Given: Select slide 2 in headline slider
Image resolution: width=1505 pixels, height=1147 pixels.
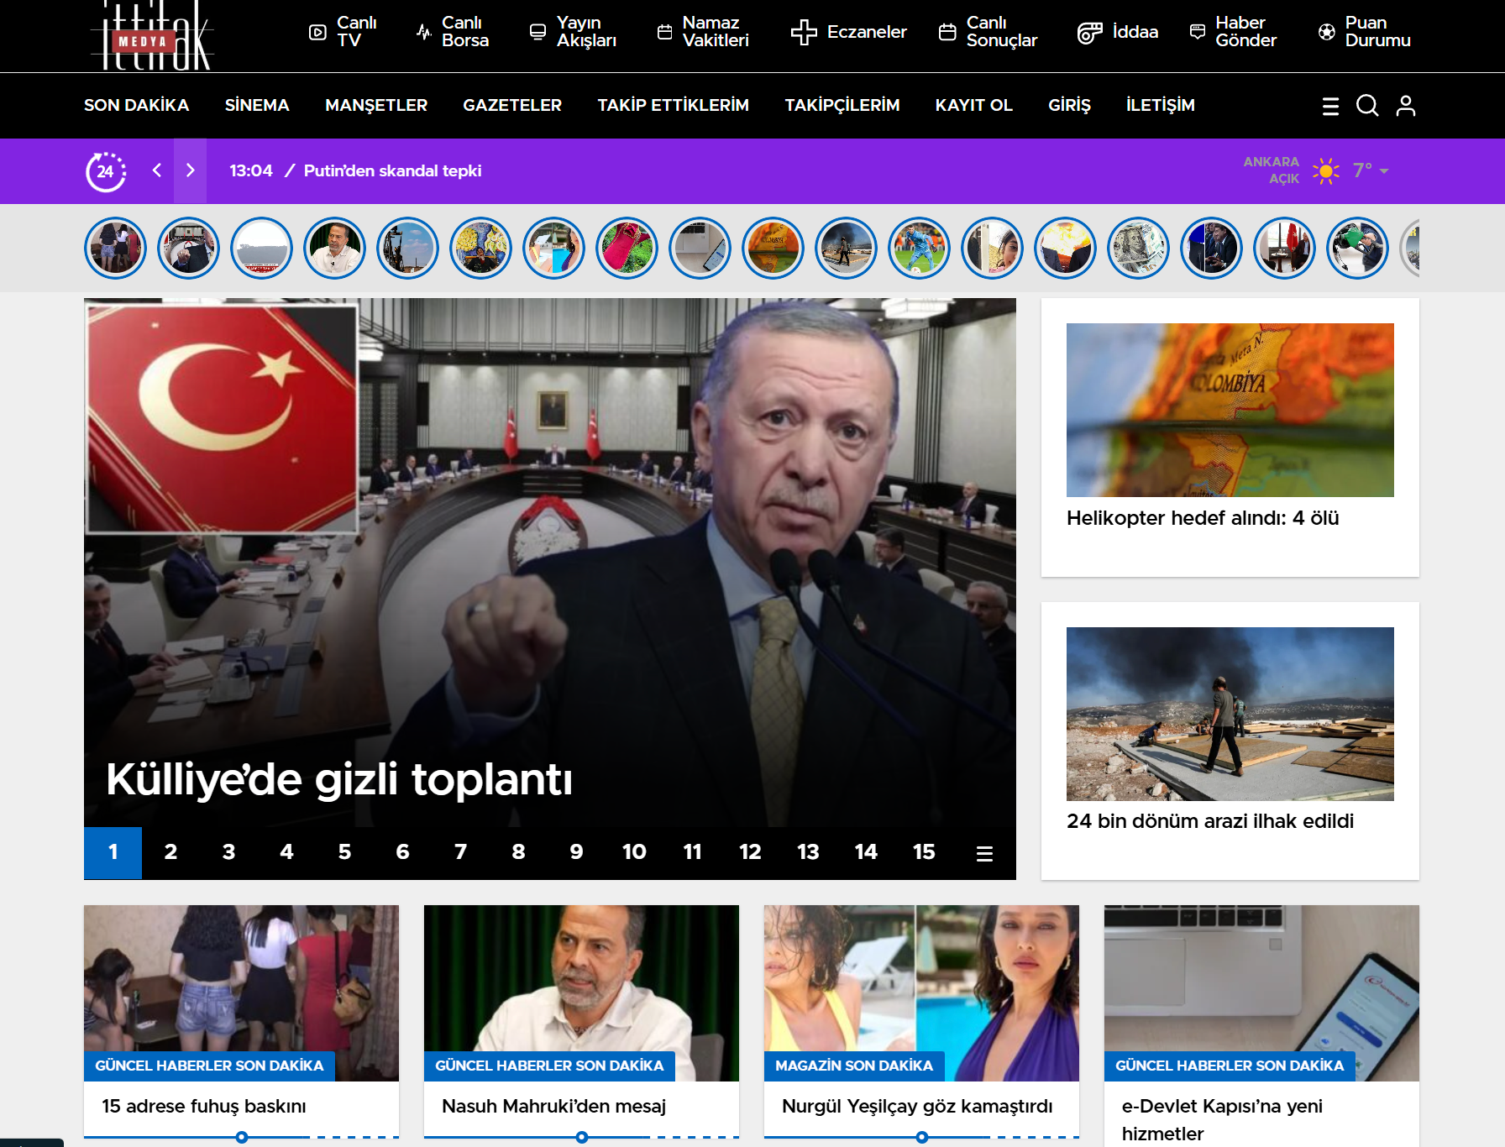Looking at the screenshot, I should tap(170, 852).
